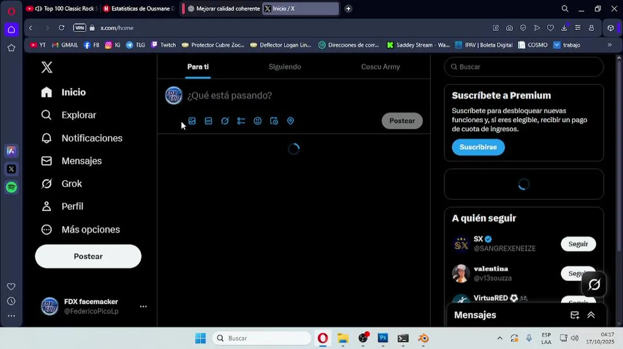The width and height of the screenshot is (623, 349).
Task: Open Explorar in the X navigation
Action: pos(68,115)
